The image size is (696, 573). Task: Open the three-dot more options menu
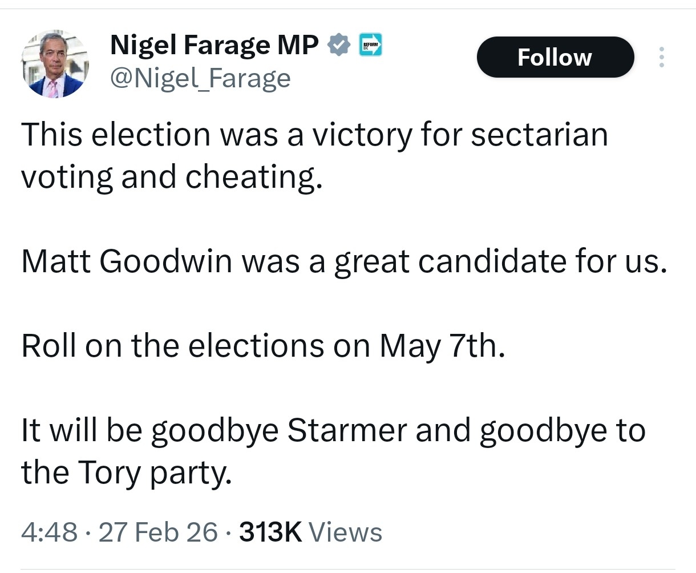[x=662, y=57]
